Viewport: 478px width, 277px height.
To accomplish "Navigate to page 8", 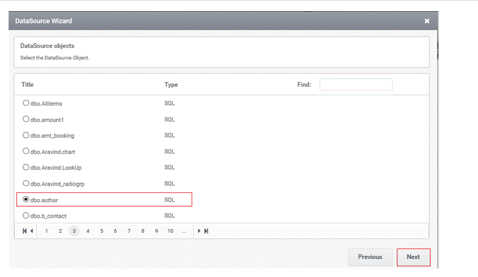I will click(143, 231).
